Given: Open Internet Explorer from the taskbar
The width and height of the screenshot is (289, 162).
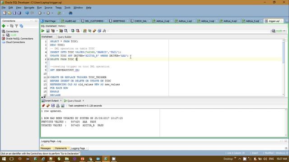Looking at the screenshot, I should click(x=43, y=159).
